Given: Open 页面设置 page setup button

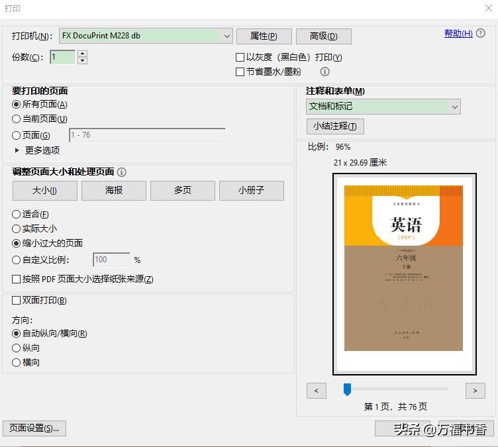Looking at the screenshot, I should tap(34, 428).
